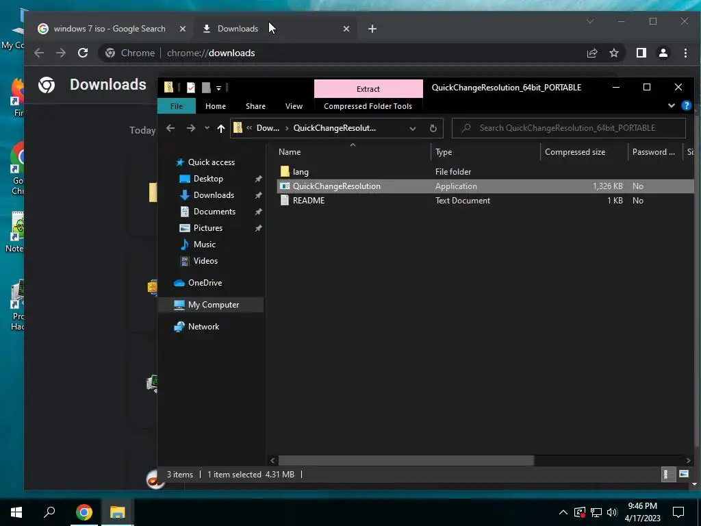This screenshot has width=701, height=526.
Task: Open OneDrive in navigation pane
Action: coord(205,283)
